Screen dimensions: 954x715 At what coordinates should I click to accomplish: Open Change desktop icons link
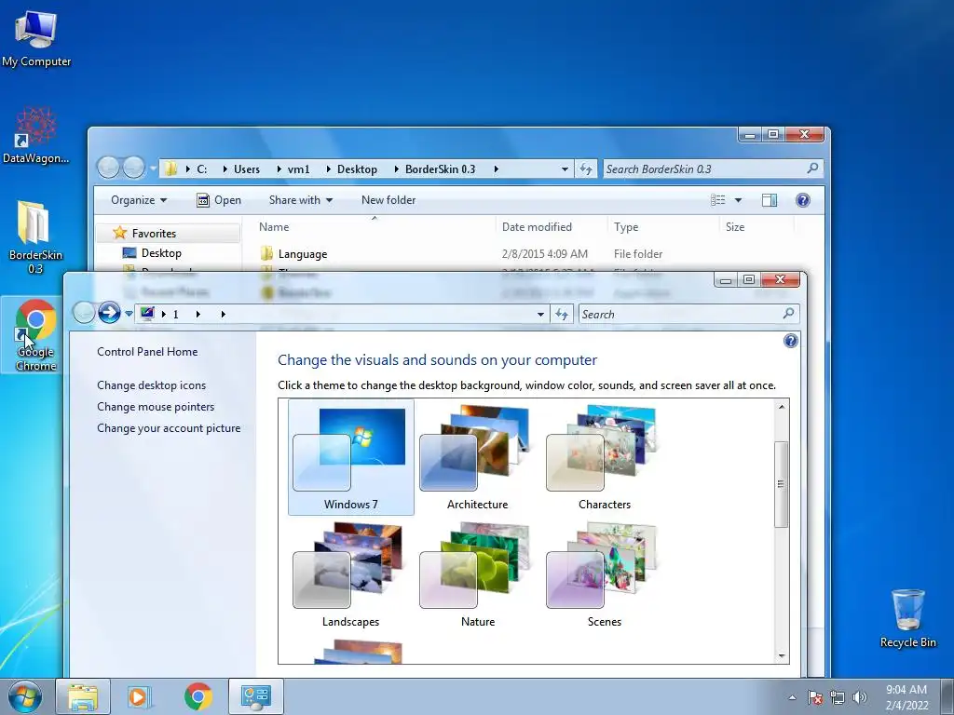tap(152, 384)
